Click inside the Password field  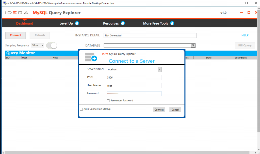pyautogui.click(x=134, y=94)
